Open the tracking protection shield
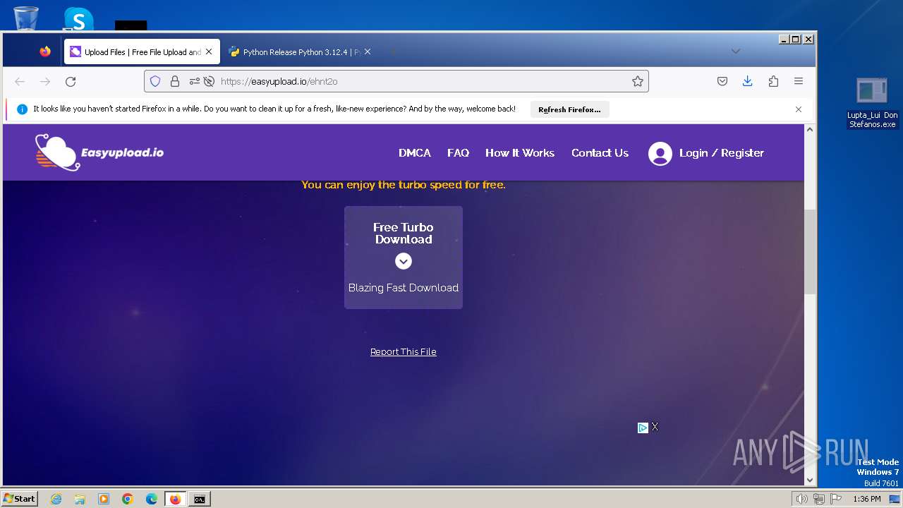 [155, 81]
